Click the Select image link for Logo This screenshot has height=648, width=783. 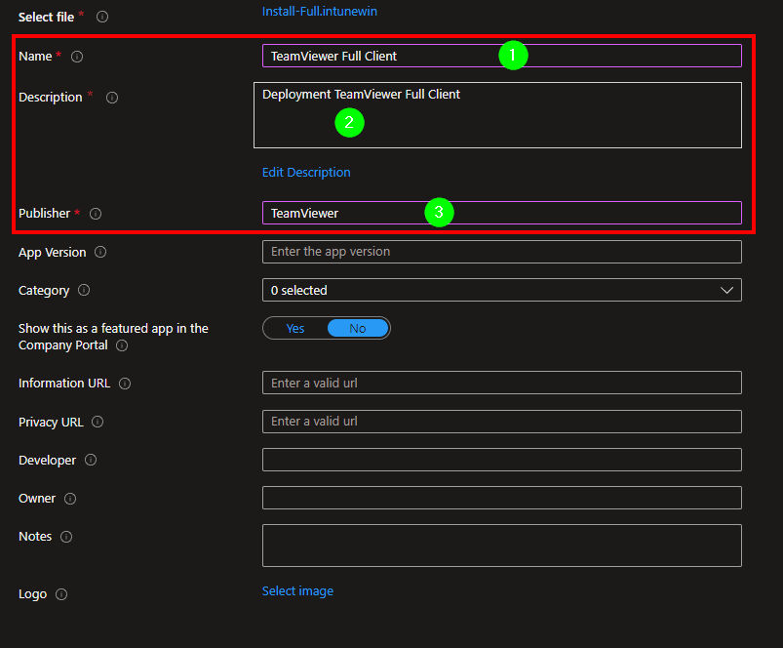click(297, 591)
